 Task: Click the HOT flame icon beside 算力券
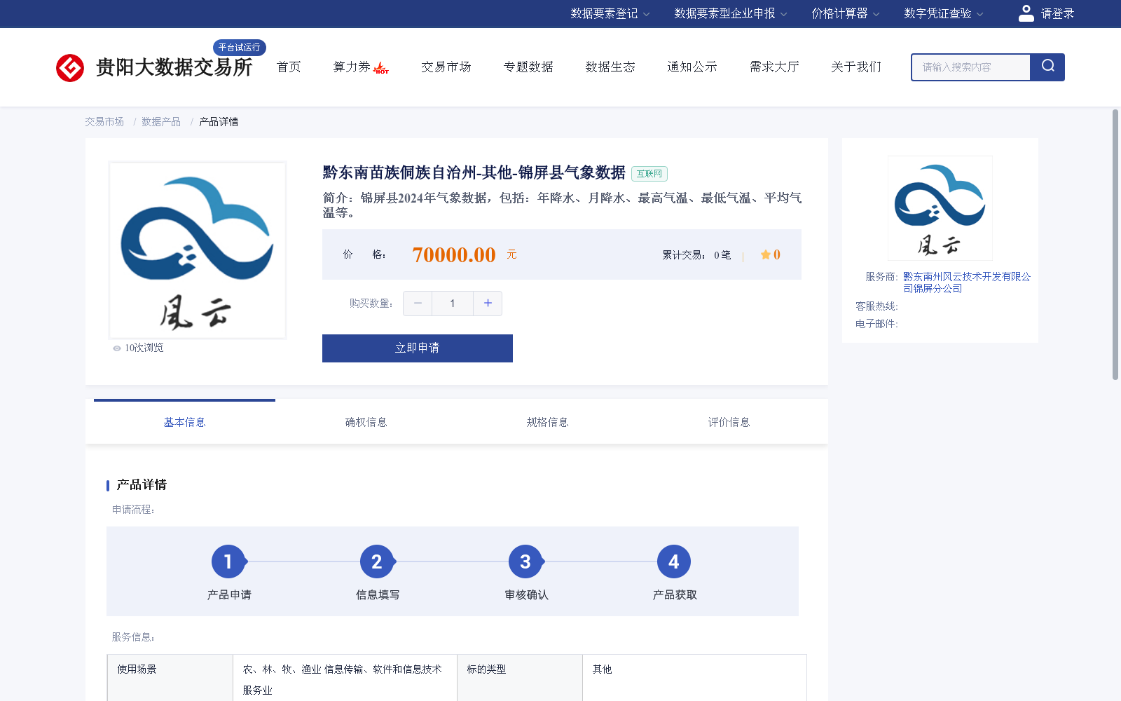pyautogui.click(x=381, y=68)
